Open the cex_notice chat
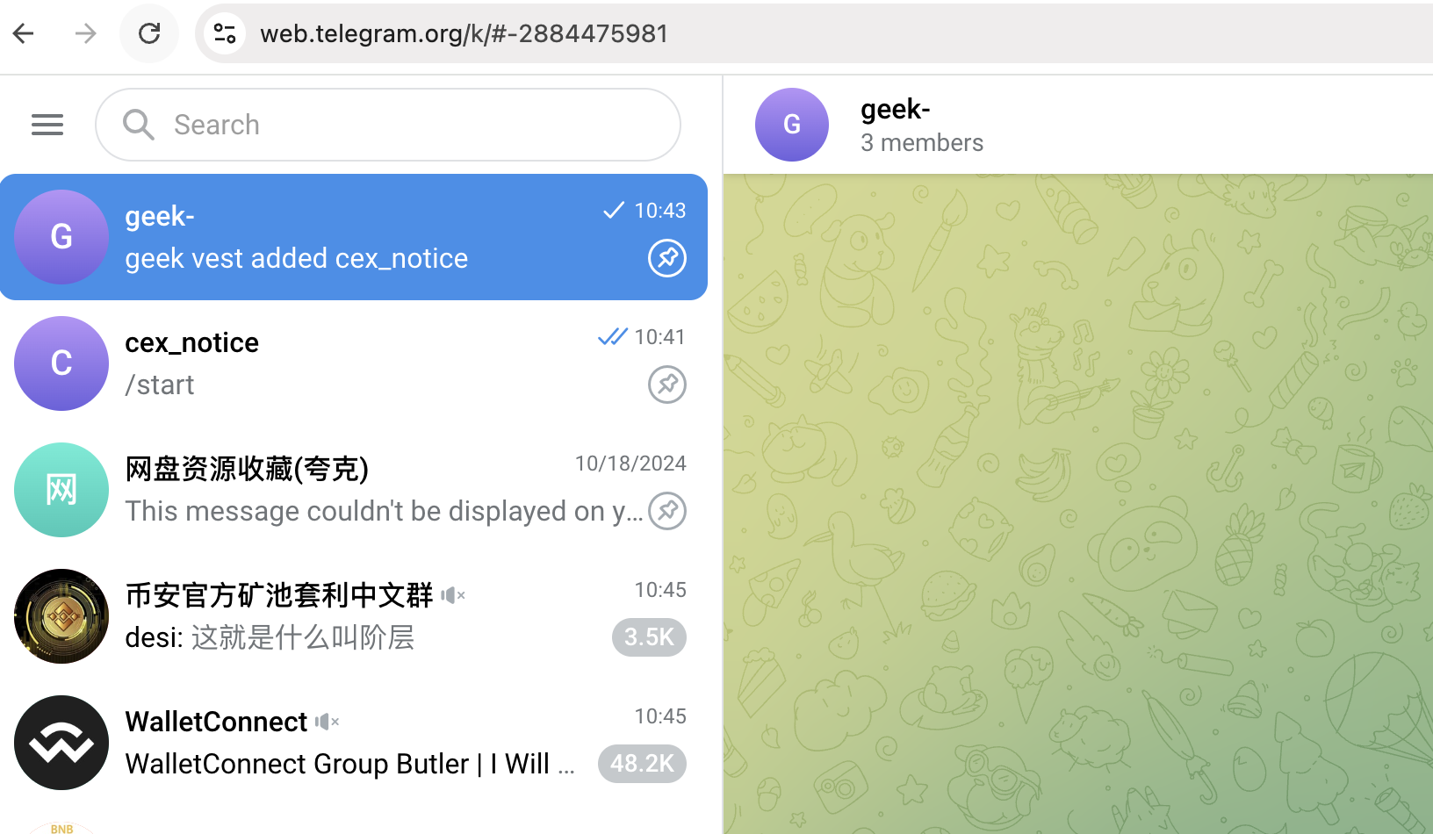 pyautogui.click(x=351, y=363)
